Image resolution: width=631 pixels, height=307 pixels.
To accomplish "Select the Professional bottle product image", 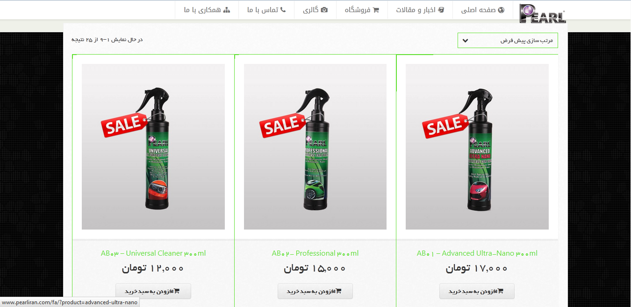I will coord(315,147).
